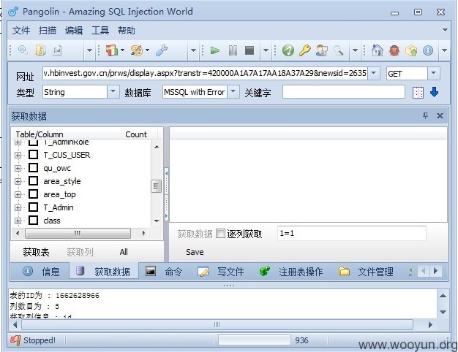This screenshot has height=352, width=458.
Task: Click the home house icon
Action: pyautogui.click(x=378, y=50)
